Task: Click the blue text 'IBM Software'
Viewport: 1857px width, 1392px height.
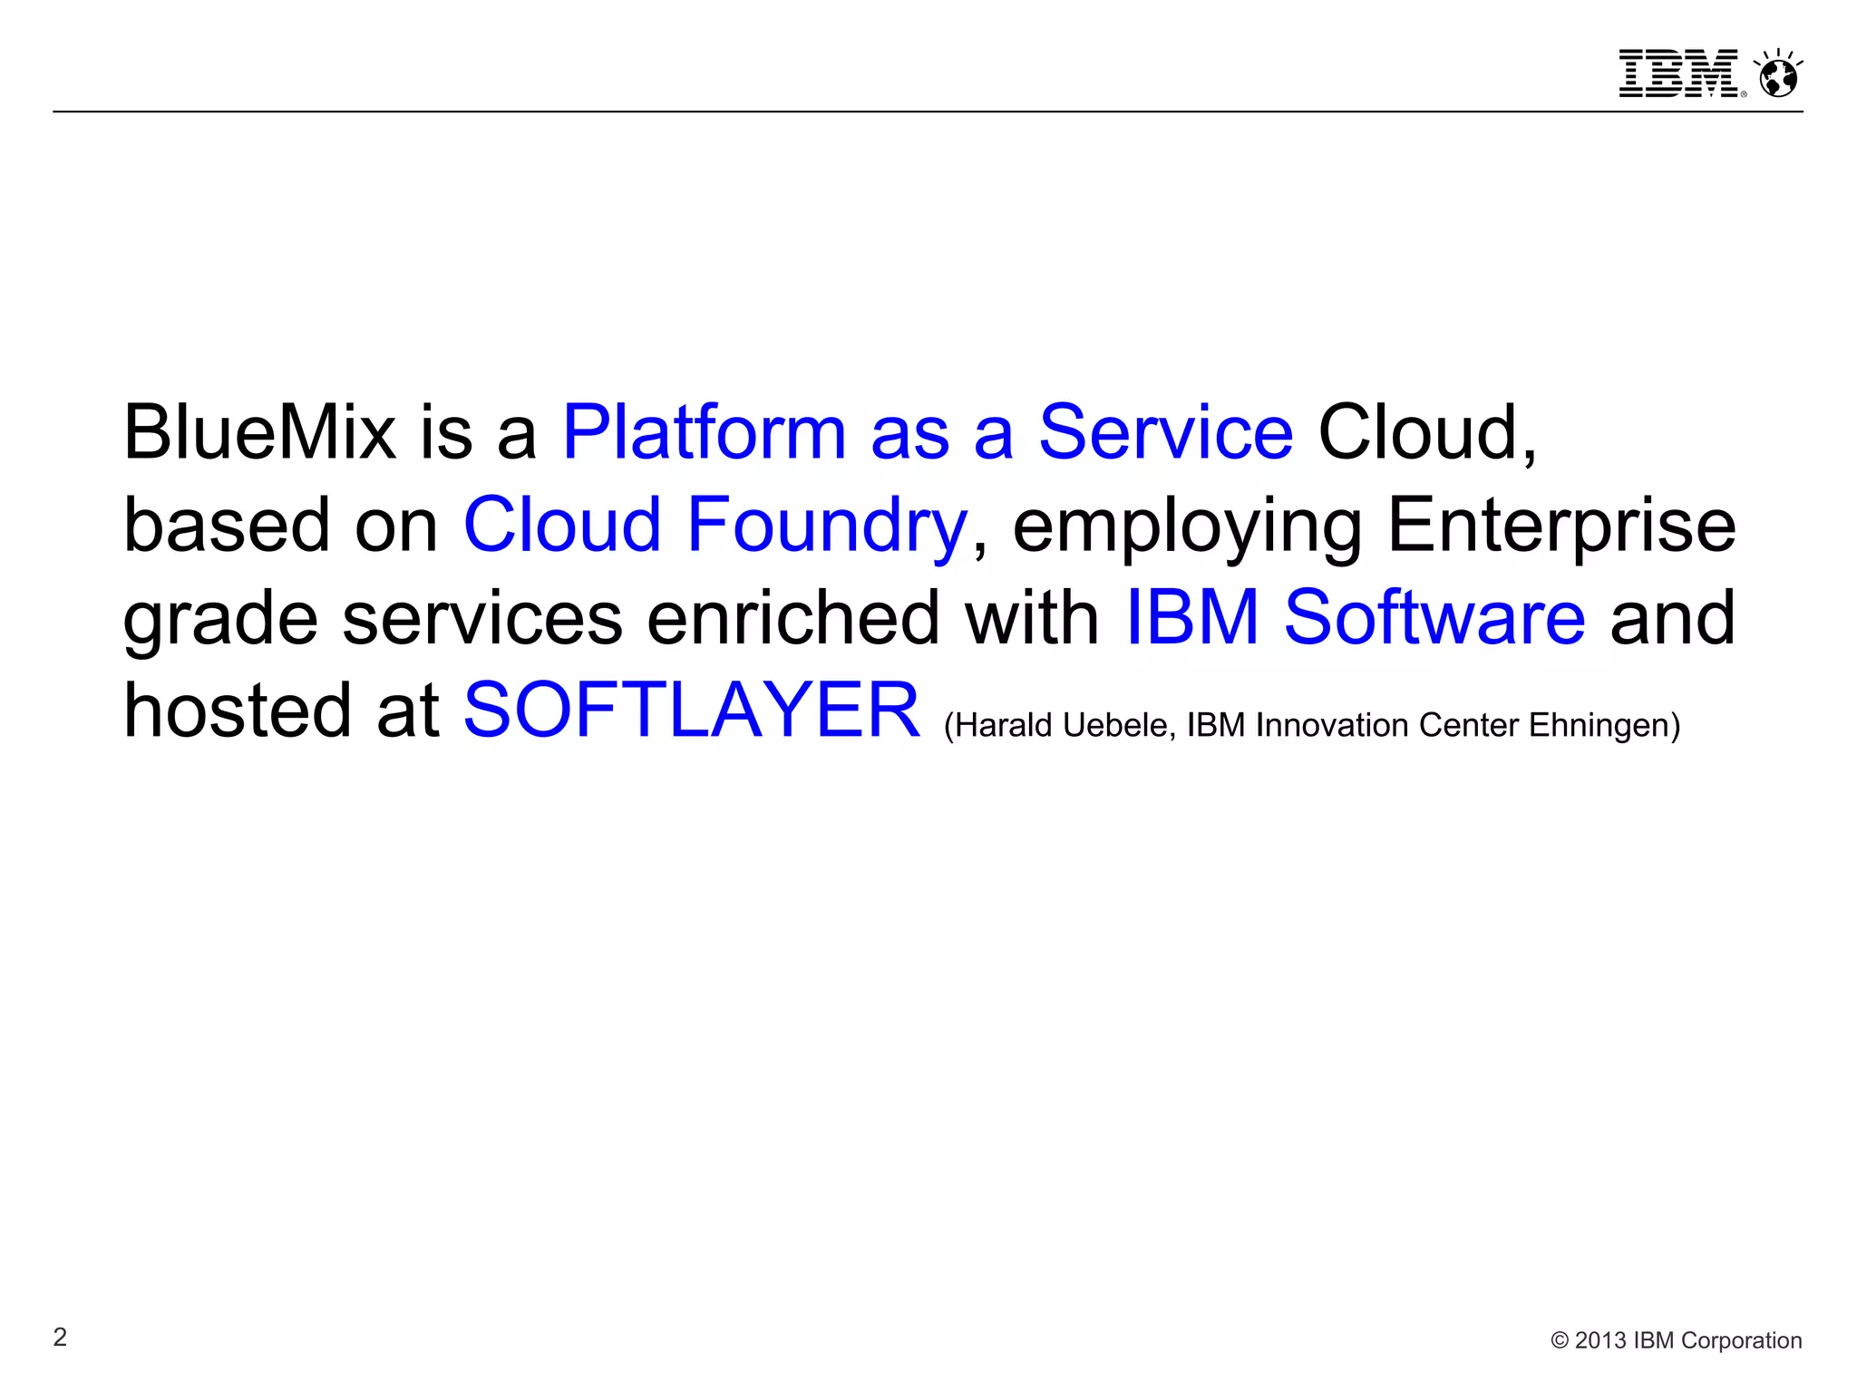Action: (x=1356, y=617)
